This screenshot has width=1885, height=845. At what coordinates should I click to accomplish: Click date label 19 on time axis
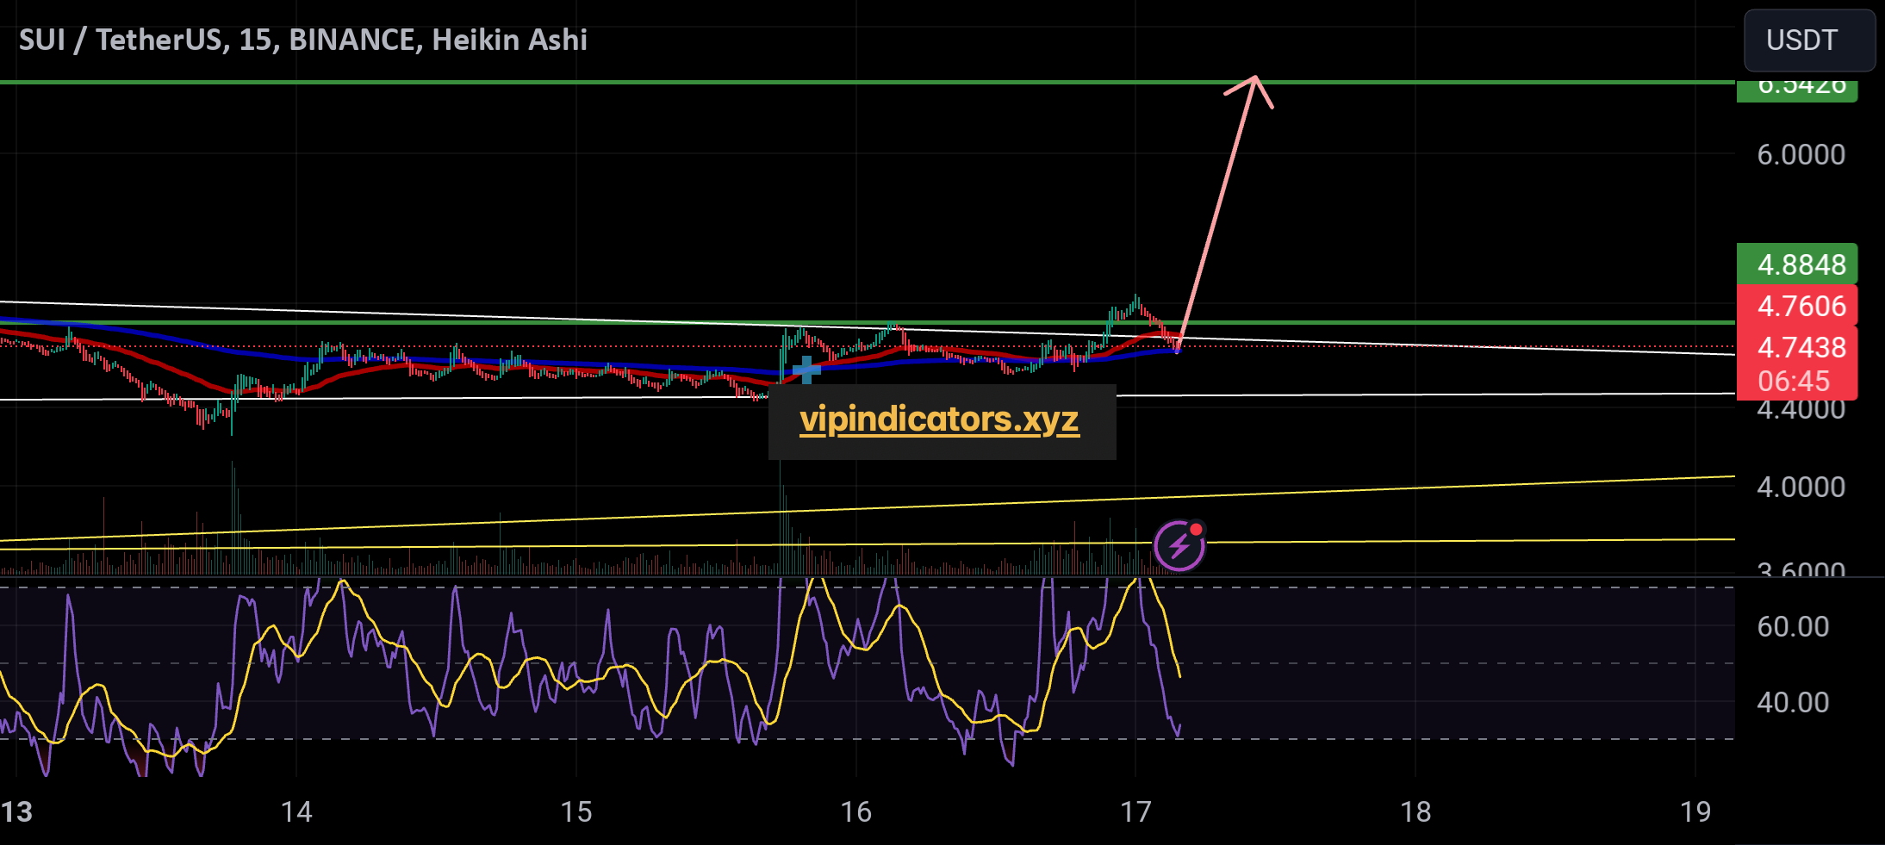click(1695, 811)
